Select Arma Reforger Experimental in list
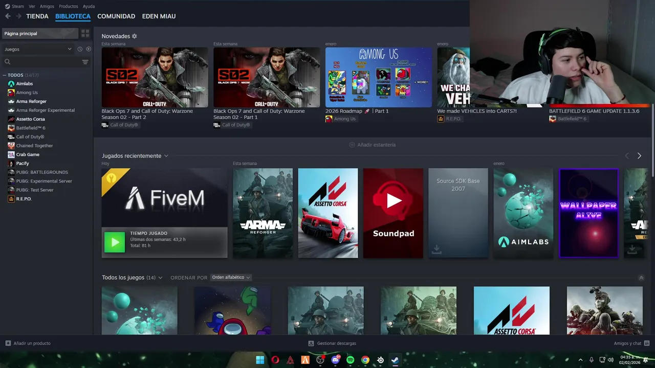This screenshot has height=368, width=655. coord(47,110)
